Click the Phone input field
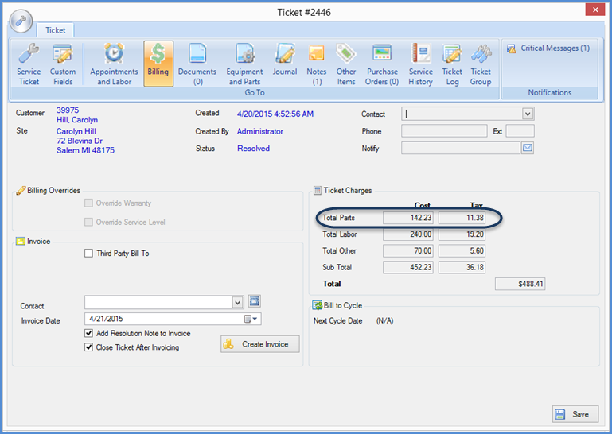The height and width of the screenshot is (434, 612). tap(444, 131)
